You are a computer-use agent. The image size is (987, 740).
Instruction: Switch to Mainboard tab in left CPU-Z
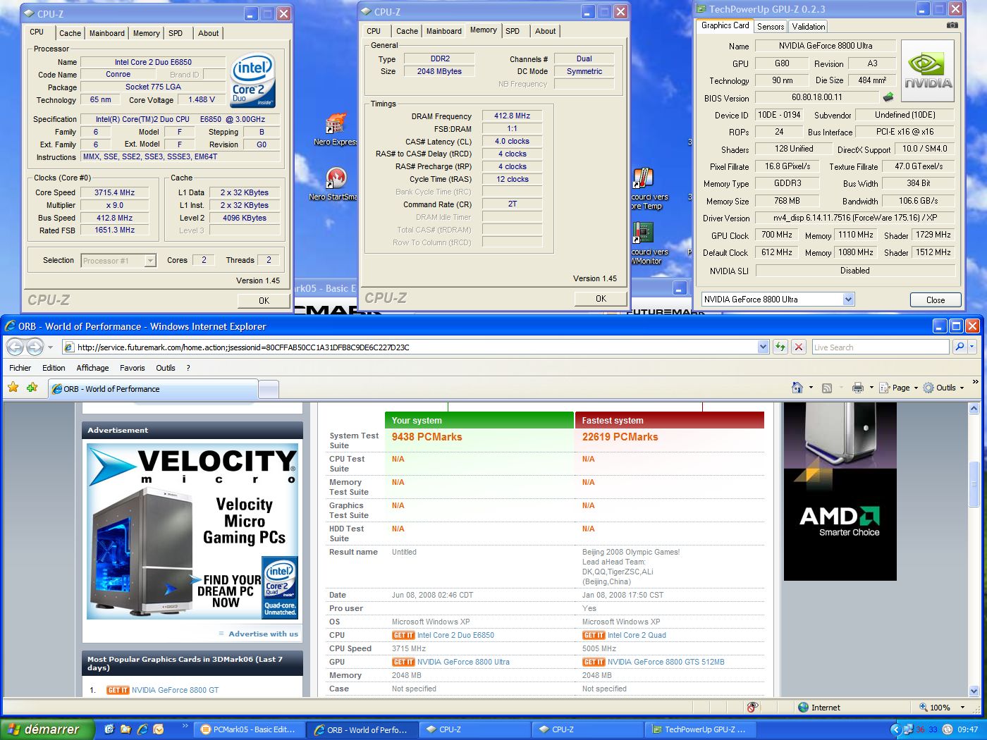coord(107,33)
